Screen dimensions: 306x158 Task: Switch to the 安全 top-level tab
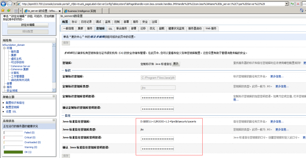click(x=145, y=22)
